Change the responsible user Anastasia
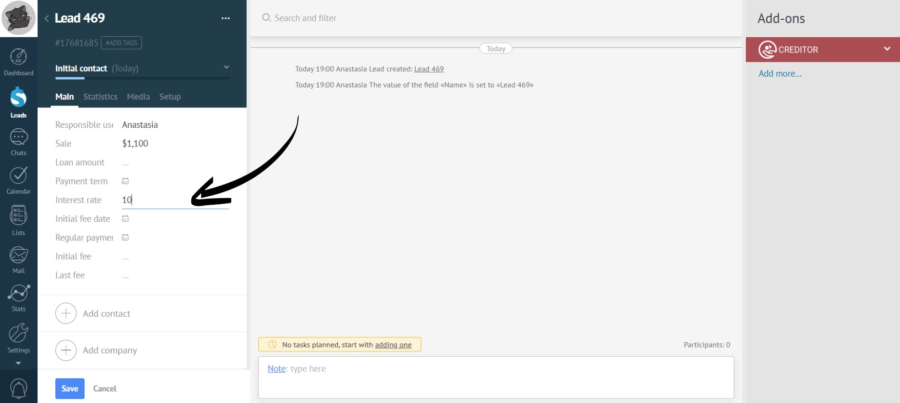This screenshot has height=403, width=900. 140,125
